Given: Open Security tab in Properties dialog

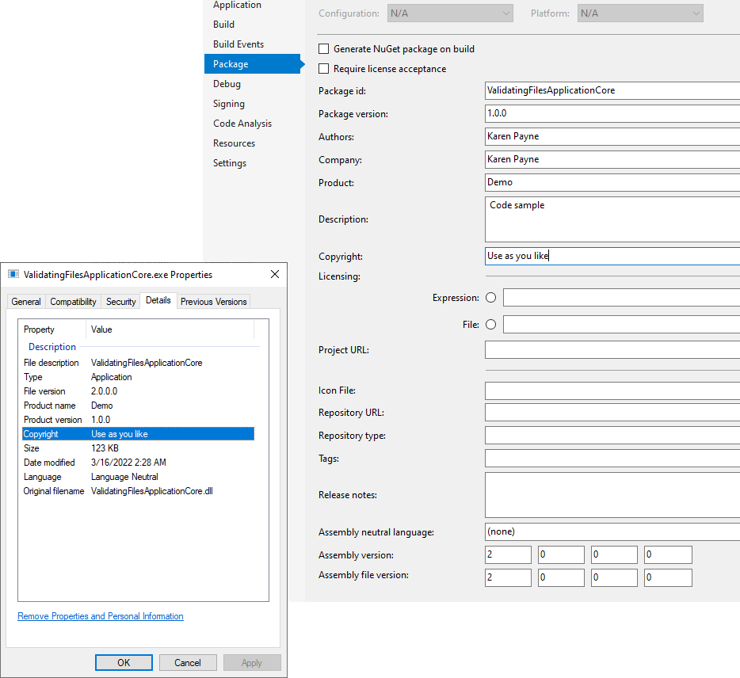Looking at the screenshot, I should pos(120,302).
